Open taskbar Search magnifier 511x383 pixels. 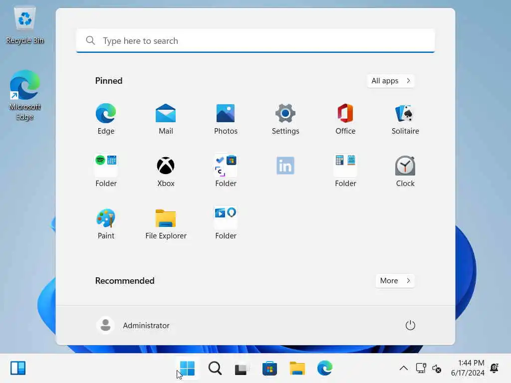(x=215, y=369)
